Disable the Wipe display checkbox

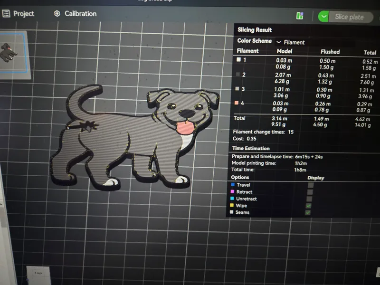pyautogui.click(x=308, y=206)
